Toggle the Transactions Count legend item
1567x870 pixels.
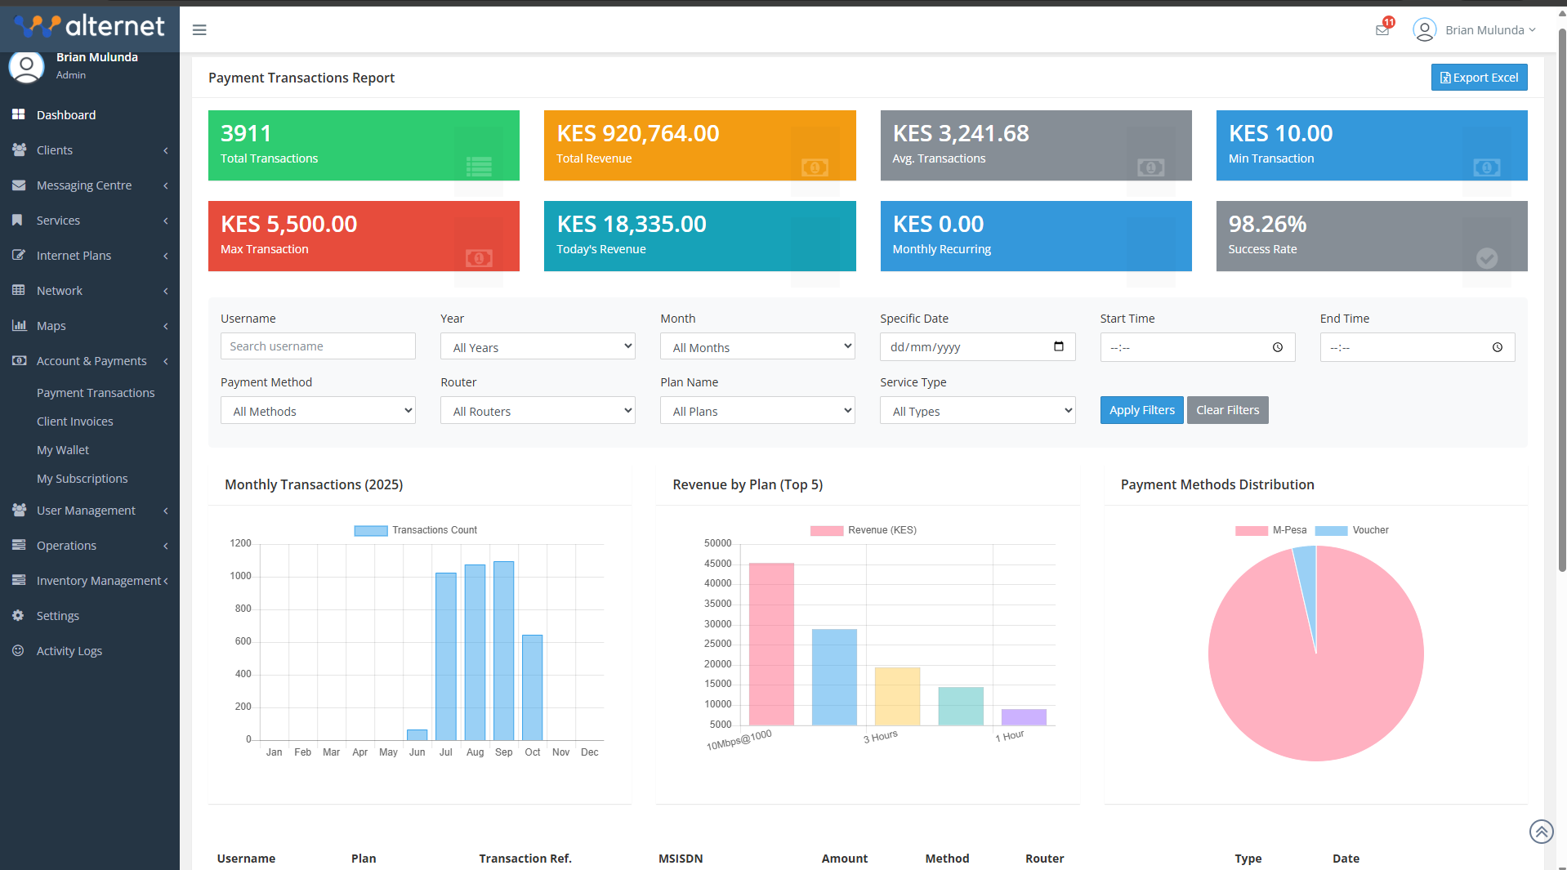(415, 529)
